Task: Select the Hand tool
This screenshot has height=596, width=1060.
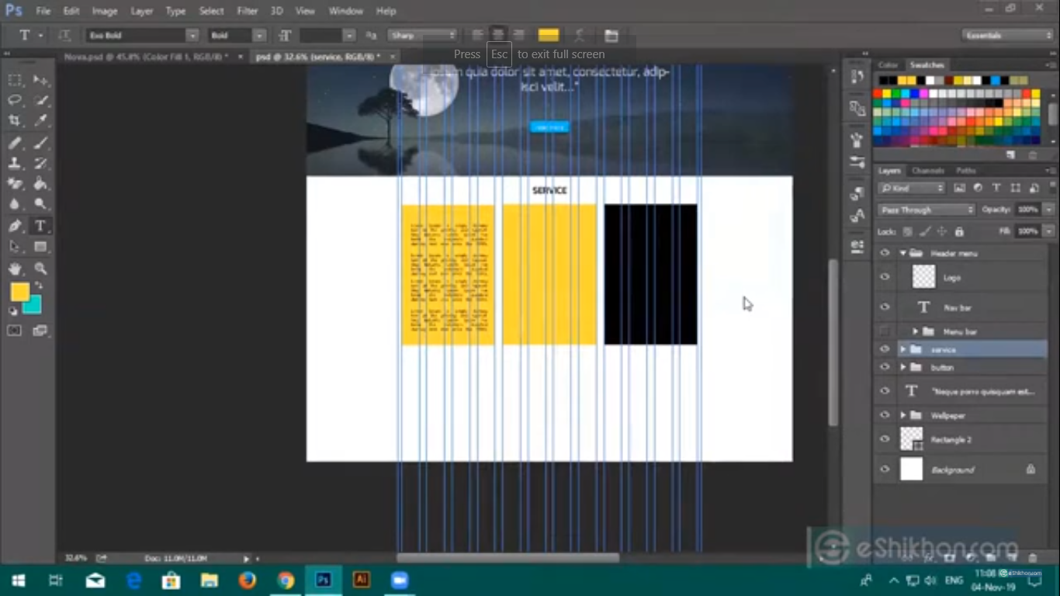Action: click(x=15, y=266)
